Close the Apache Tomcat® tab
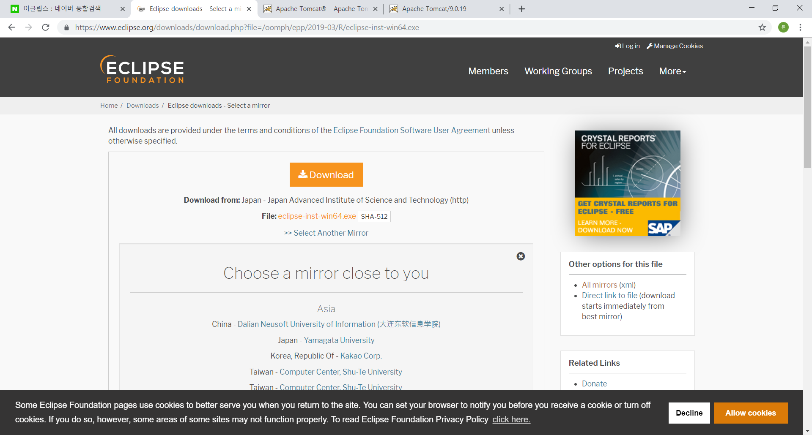The image size is (812, 435). point(375,9)
